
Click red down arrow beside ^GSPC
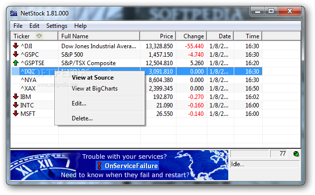click(15, 54)
